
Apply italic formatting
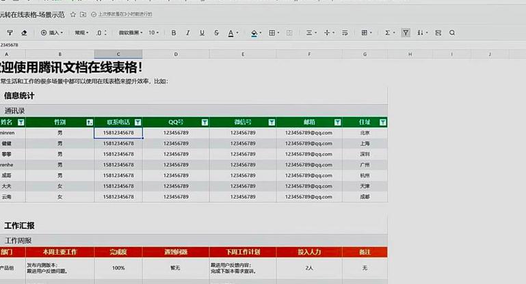click(188, 33)
